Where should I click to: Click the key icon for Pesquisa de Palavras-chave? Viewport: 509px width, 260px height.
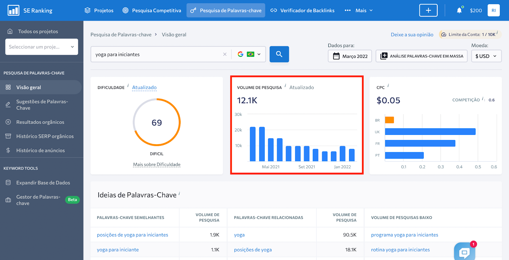click(x=193, y=10)
